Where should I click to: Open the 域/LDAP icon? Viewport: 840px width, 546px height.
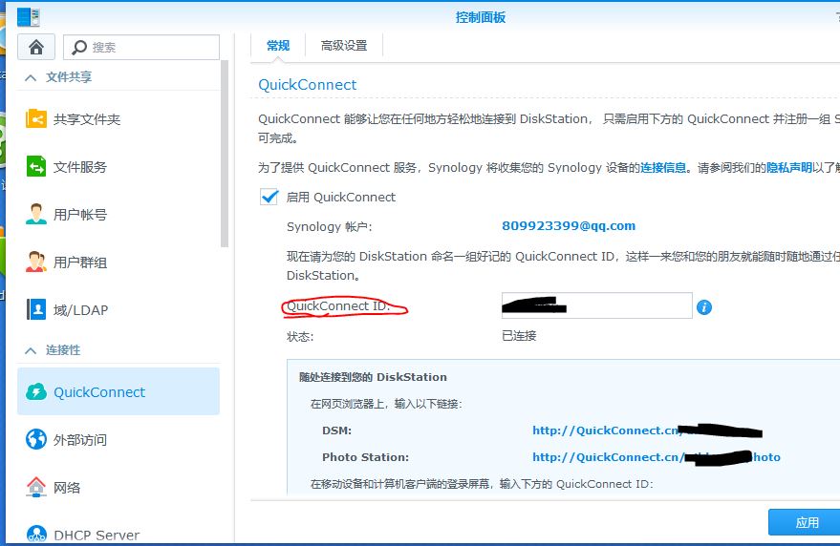coord(36,309)
